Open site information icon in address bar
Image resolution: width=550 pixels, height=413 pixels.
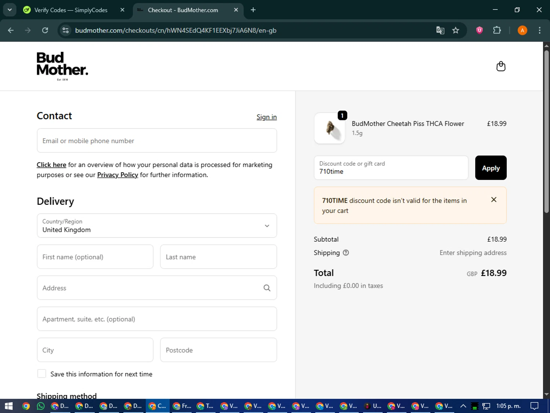point(66,30)
